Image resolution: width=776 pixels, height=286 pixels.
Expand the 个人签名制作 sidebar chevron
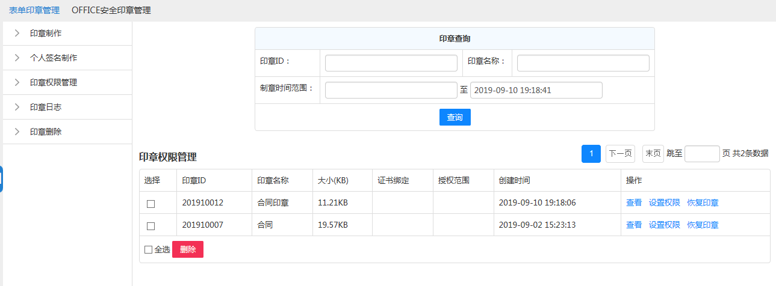(17, 58)
